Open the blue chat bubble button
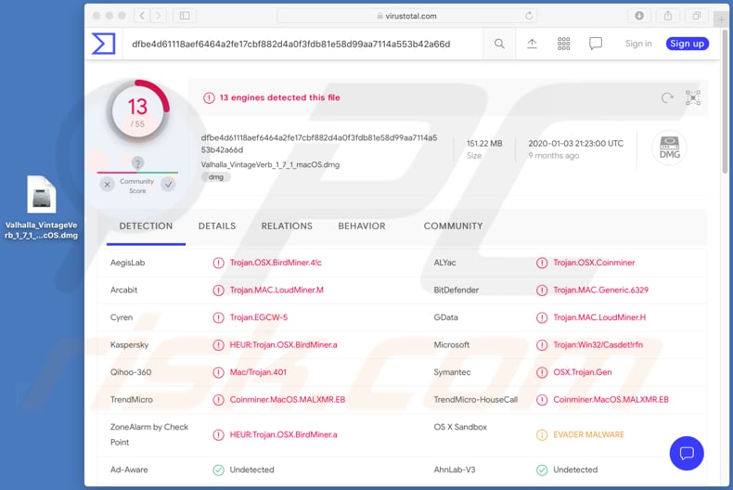 tap(687, 453)
